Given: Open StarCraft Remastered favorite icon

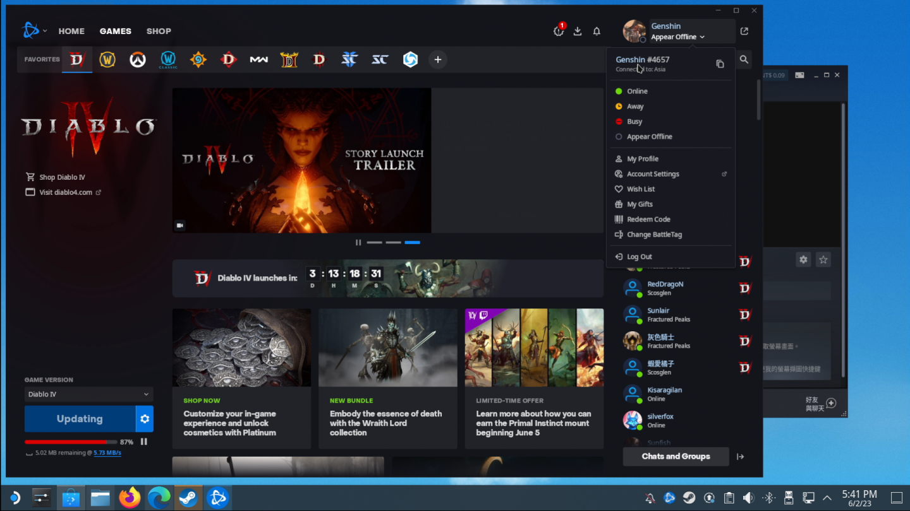Looking at the screenshot, I should [x=380, y=60].
